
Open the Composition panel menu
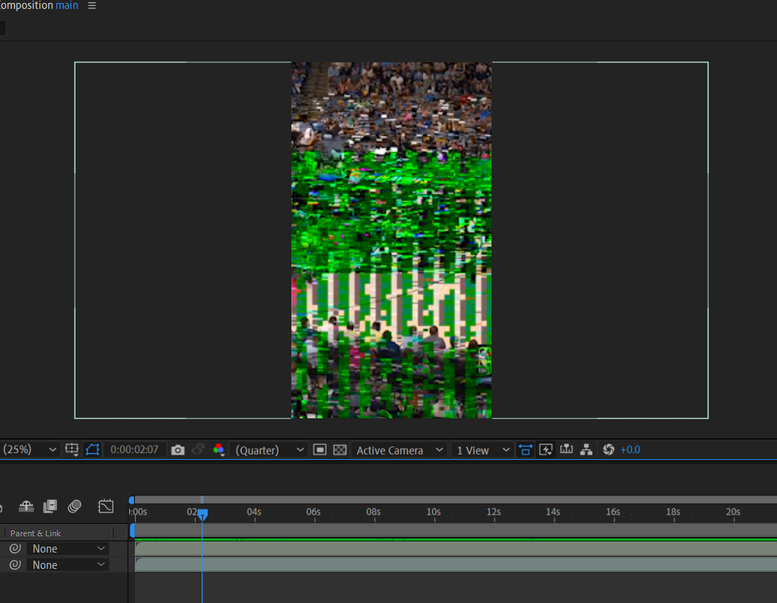[x=91, y=6]
